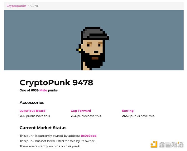Click the Cryptopunks breadcrumb link
This screenshot has width=187, height=151.
pos(17,6)
